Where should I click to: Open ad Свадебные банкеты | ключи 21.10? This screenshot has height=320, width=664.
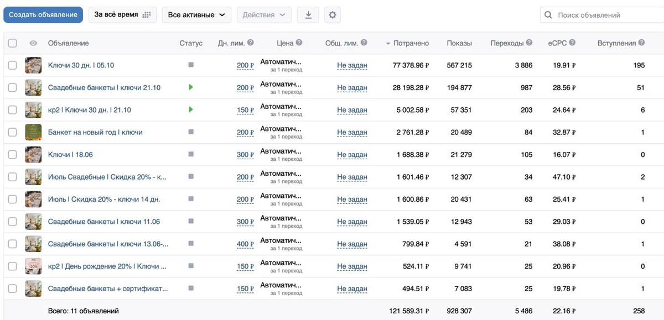coord(104,87)
